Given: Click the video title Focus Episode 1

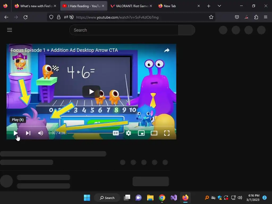Looking at the screenshot, I should [x=64, y=50].
